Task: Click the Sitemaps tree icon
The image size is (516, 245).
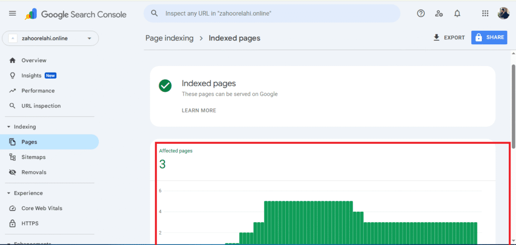Action: [x=13, y=157]
